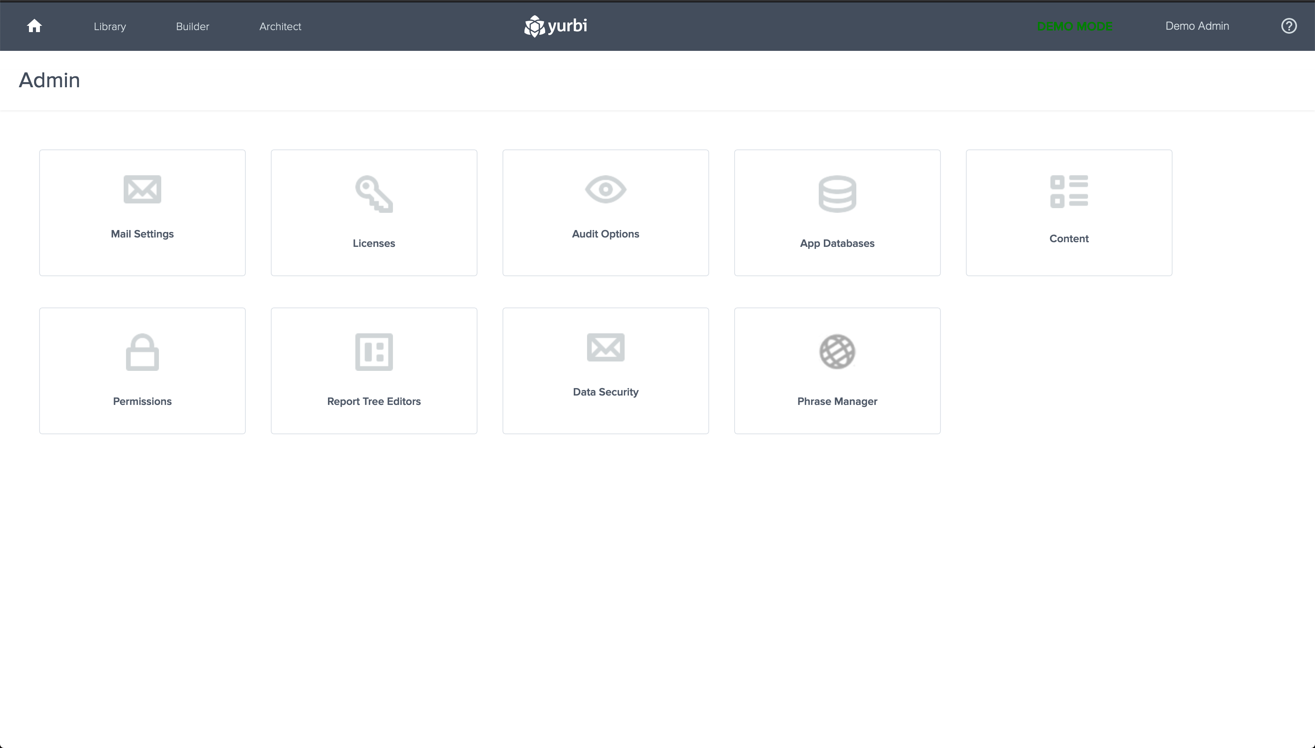Open the Architect menu item
This screenshot has width=1315, height=748.
tap(280, 27)
